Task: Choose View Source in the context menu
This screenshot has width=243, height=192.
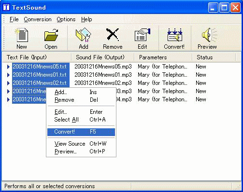Action: pos(81,144)
